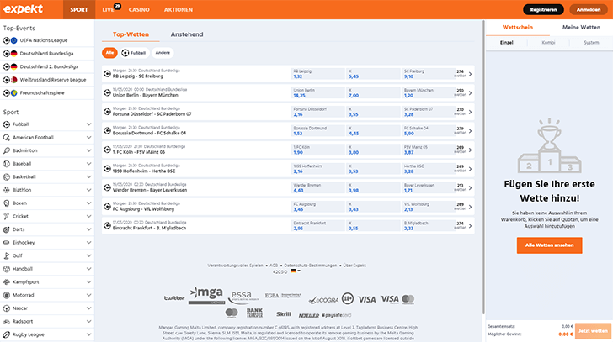Click the Motorrad icon

[6, 295]
